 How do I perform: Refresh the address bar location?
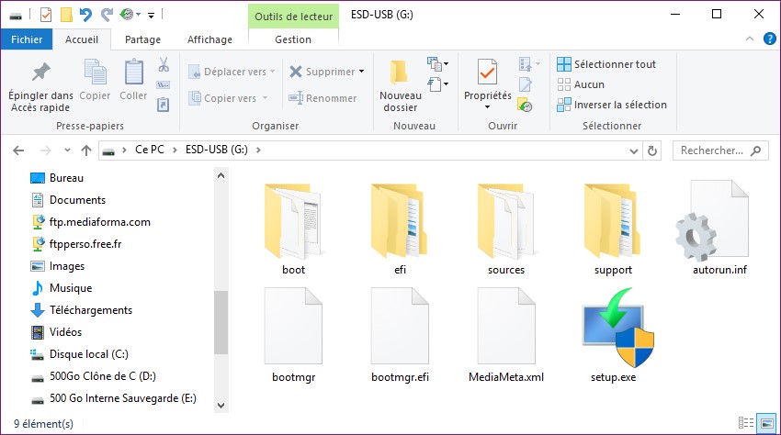(x=653, y=151)
